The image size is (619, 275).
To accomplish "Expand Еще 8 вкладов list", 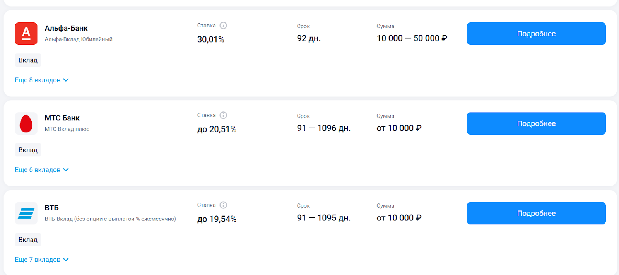I will [42, 80].
